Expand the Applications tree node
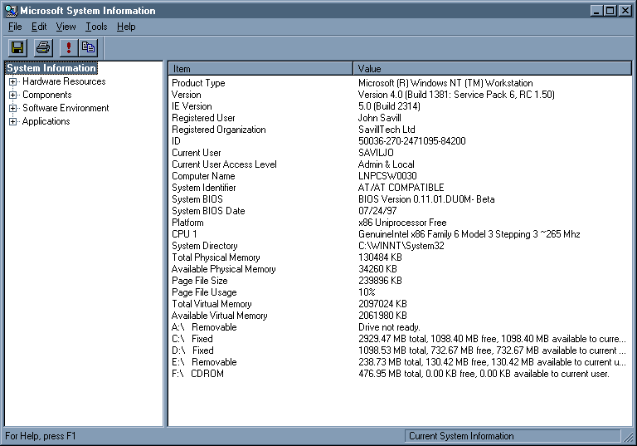Screen dimensions: 637x446 pyautogui.click(x=13, y=121)
